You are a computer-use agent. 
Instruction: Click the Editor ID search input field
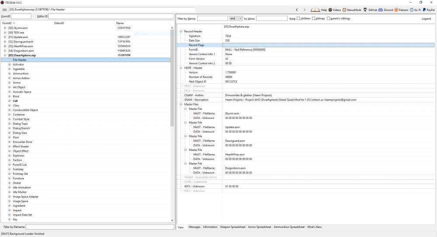point(111,17)
